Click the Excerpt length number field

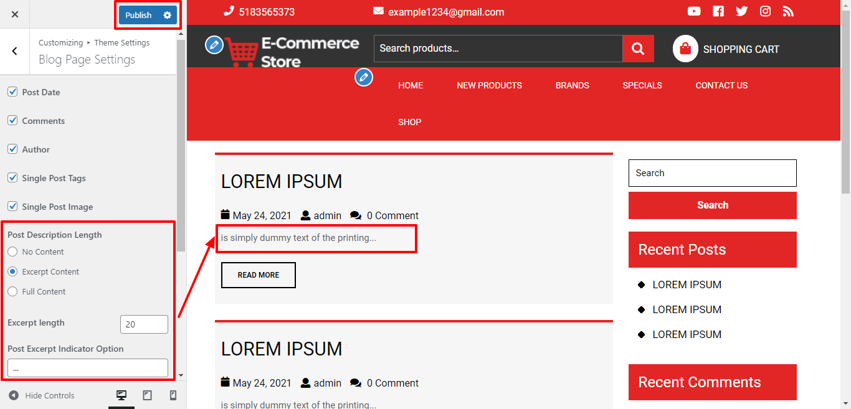(x=144, y=324)
